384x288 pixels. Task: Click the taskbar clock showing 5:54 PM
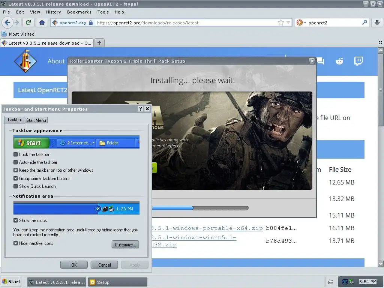point(367,282)
